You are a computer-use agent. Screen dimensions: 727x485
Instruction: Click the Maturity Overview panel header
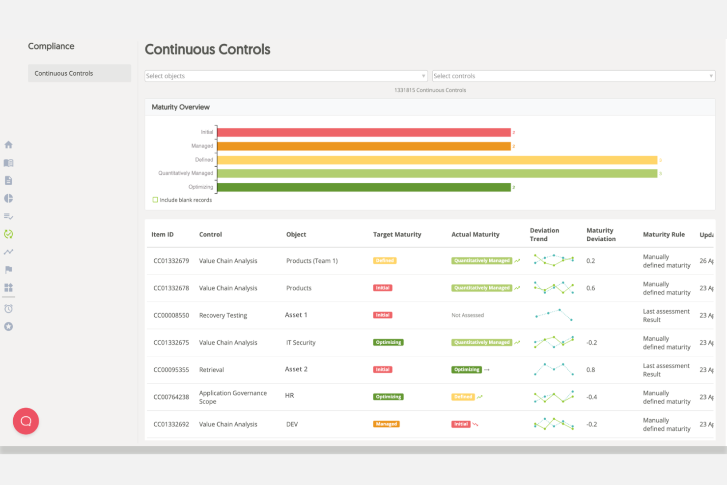pos(180,107)
